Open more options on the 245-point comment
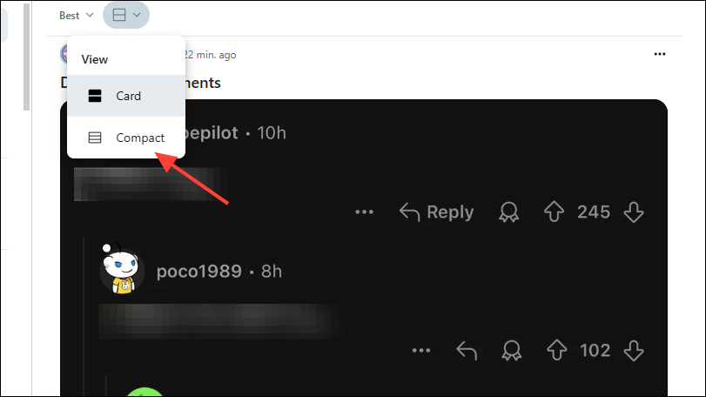 (x=364, y=212)
